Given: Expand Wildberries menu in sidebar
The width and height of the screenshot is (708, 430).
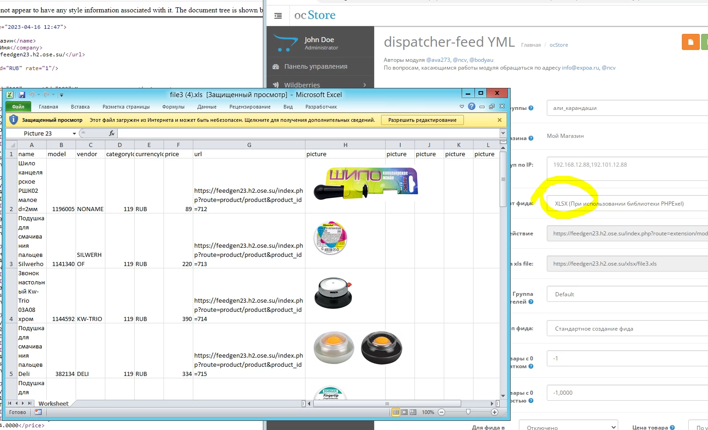Looking at the screenshot, I should (320, 85).
